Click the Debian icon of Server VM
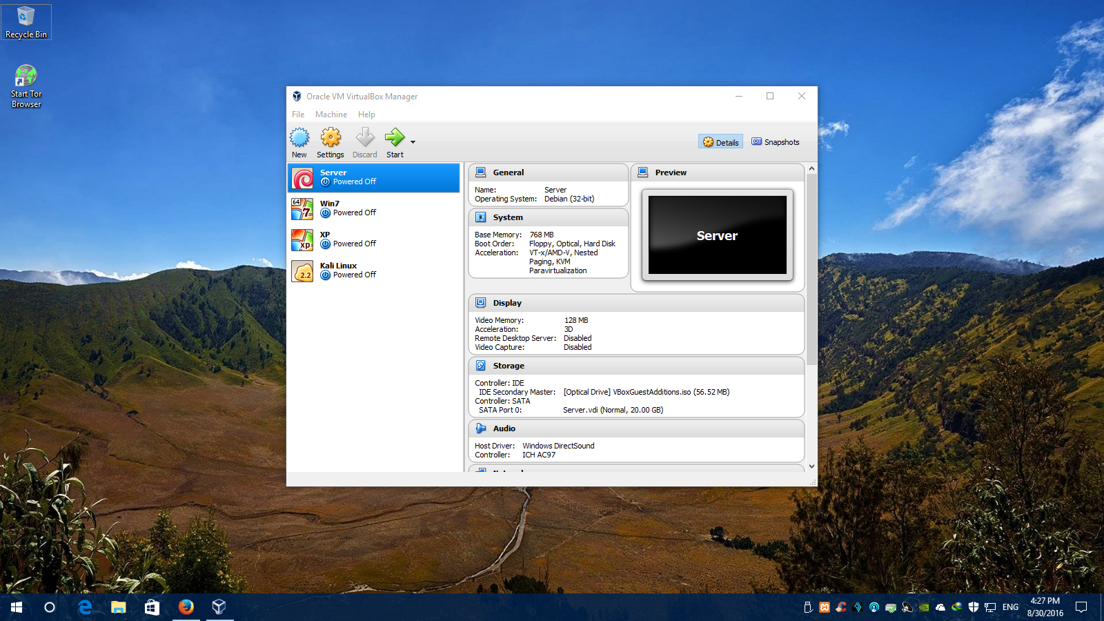The image size is (1104, 621). point(303,178)
